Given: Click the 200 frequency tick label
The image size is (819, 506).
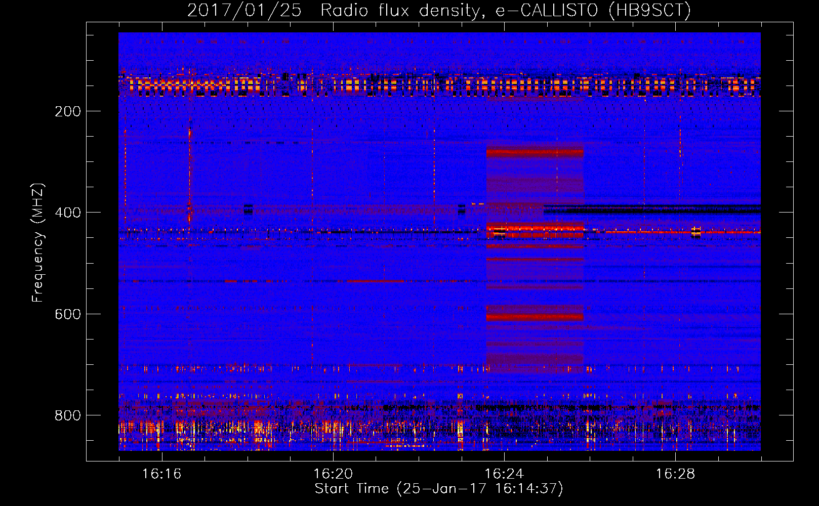Looking at the screenshot, I should click(68, 111).
